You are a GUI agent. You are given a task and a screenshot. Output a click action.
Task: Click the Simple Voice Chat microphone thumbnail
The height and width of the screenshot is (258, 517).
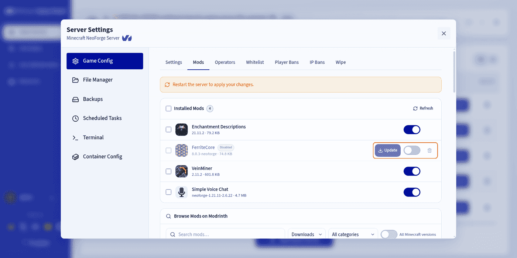tap(182, 192)
